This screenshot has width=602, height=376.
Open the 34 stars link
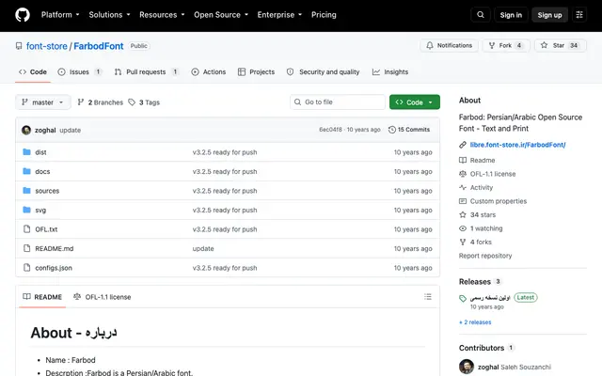(x=483, y=215)
